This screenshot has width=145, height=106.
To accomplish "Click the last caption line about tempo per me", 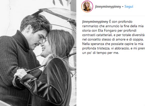I will click(100, 53).
